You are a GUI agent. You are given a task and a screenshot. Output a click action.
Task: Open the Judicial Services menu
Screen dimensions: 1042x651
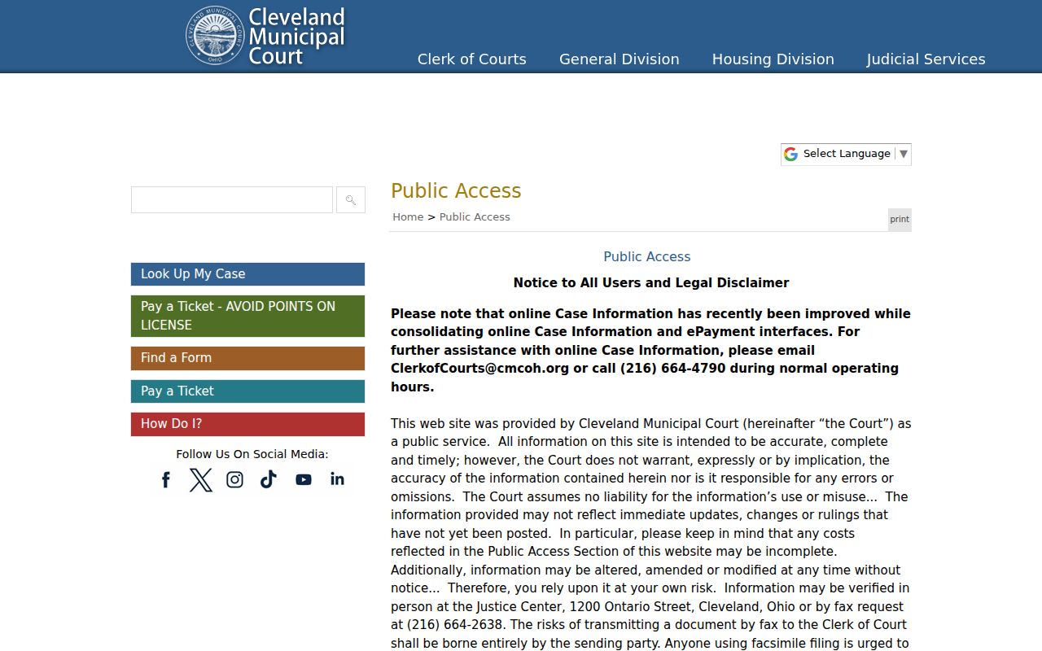pyautogui.click(x=926, y=59)
